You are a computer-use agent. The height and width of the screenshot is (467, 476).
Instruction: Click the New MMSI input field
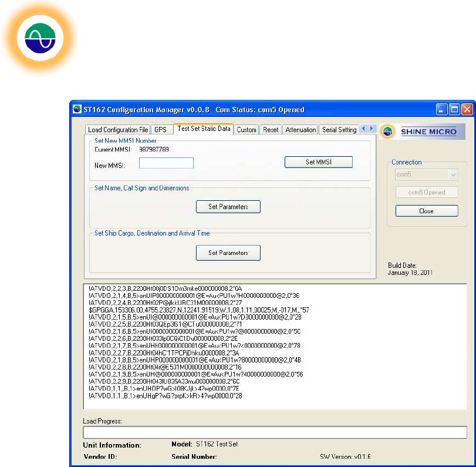tap(166, 163)
